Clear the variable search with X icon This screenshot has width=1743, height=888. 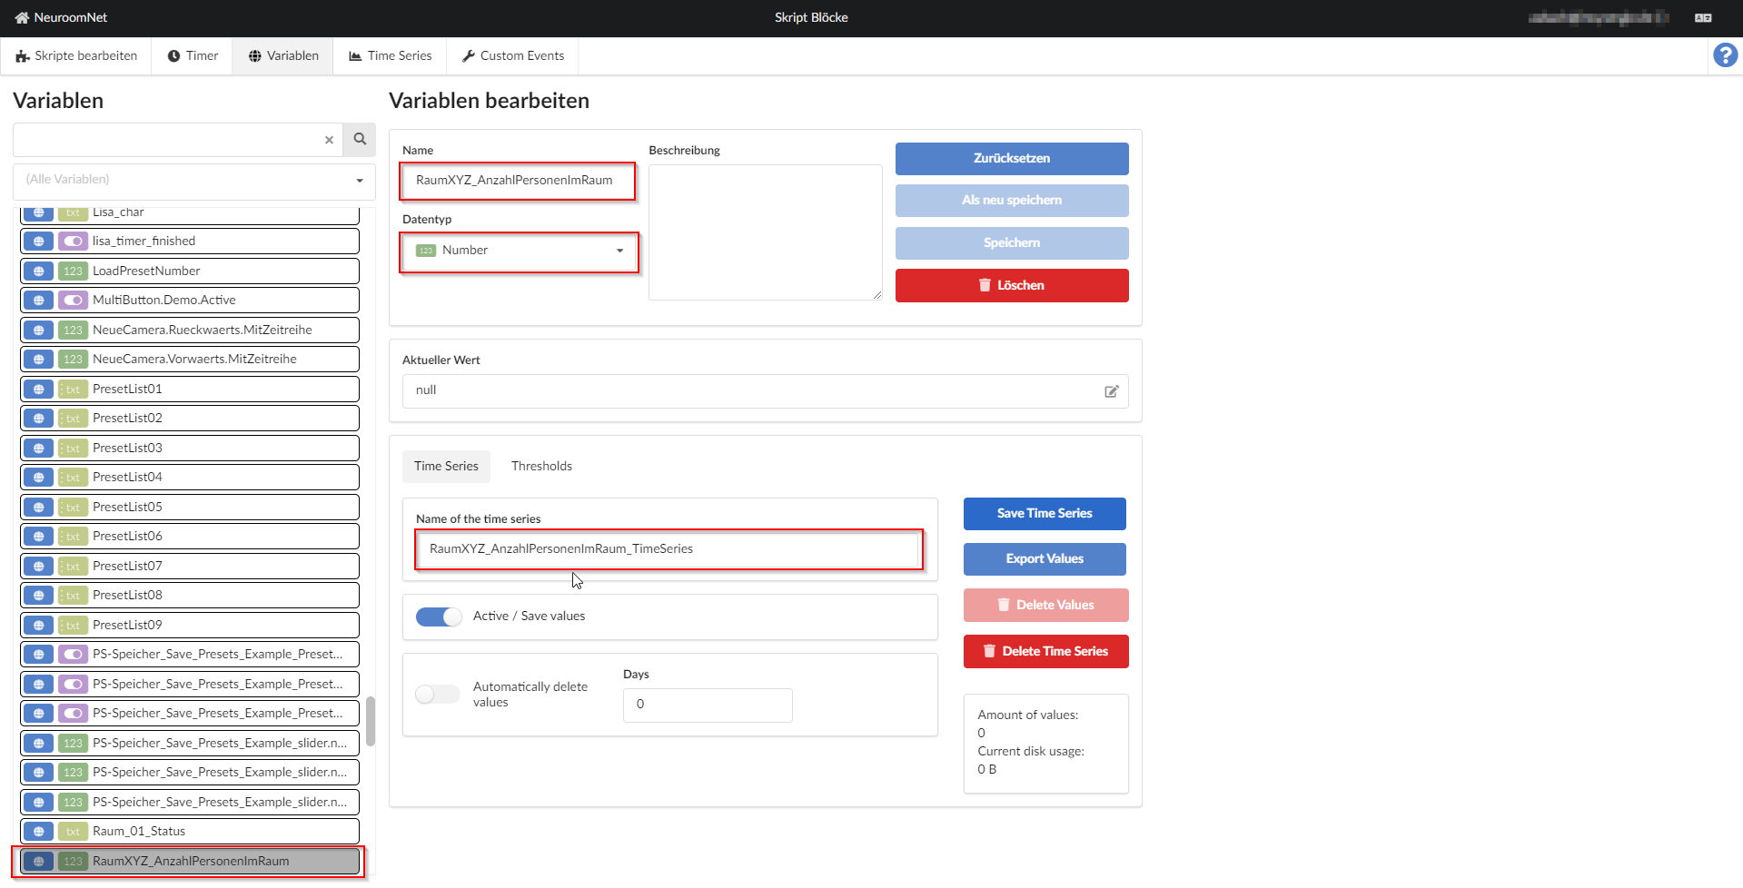pyautogui.click(x=329, y=140)
